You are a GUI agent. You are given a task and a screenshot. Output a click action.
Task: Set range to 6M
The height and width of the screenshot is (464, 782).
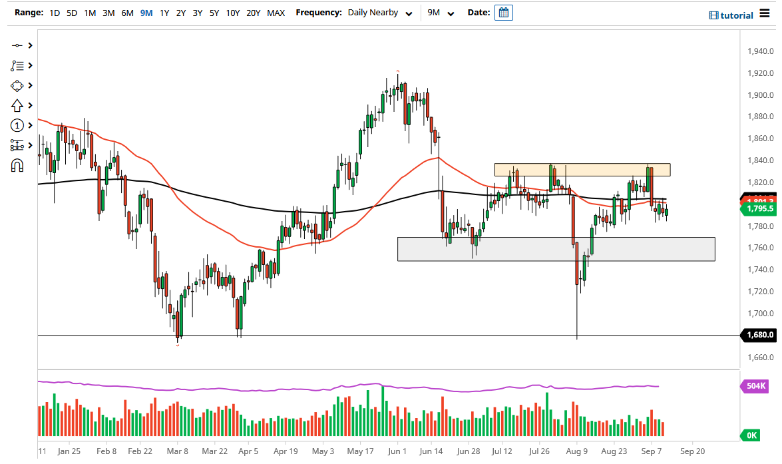point(127,13)
